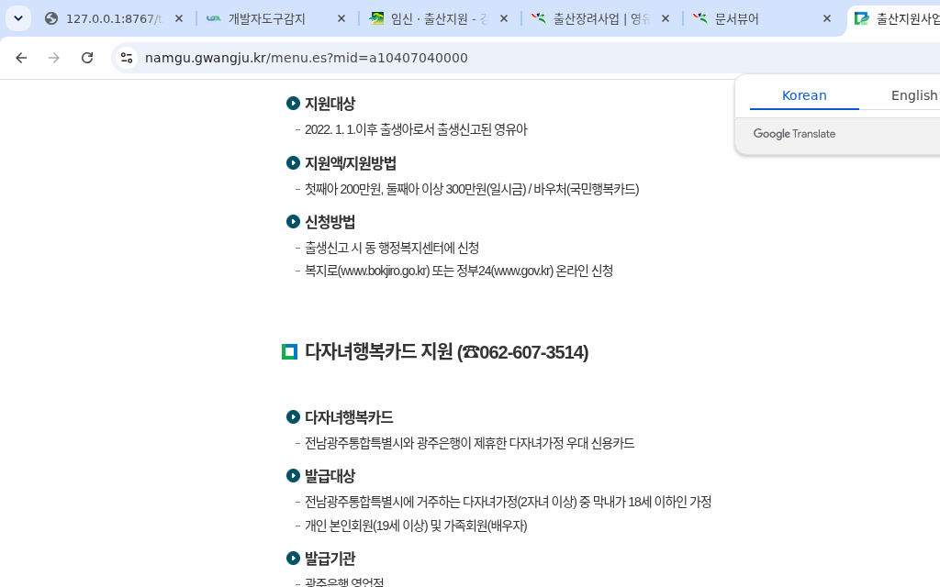This screenshot has height=587, width=940.
Task: Click the globe favicon of the 127.0.0.1 tab
Action: [x=51, y=18]
